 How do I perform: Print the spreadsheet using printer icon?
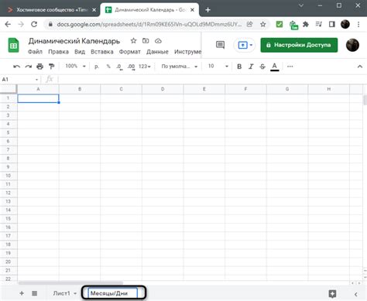(x=39, y=67)
